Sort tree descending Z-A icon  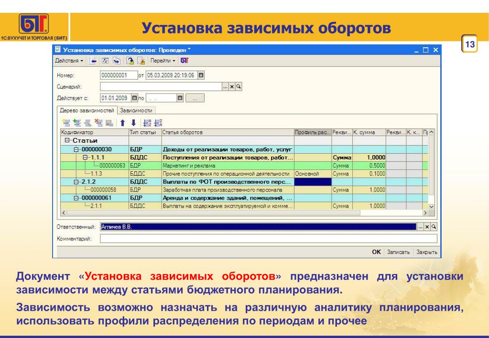[x=158, y=123]
